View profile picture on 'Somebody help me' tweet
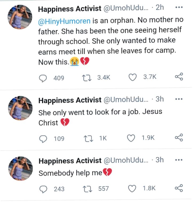The height and width of the screenshot is (202, 193). [x=21, y=169]
